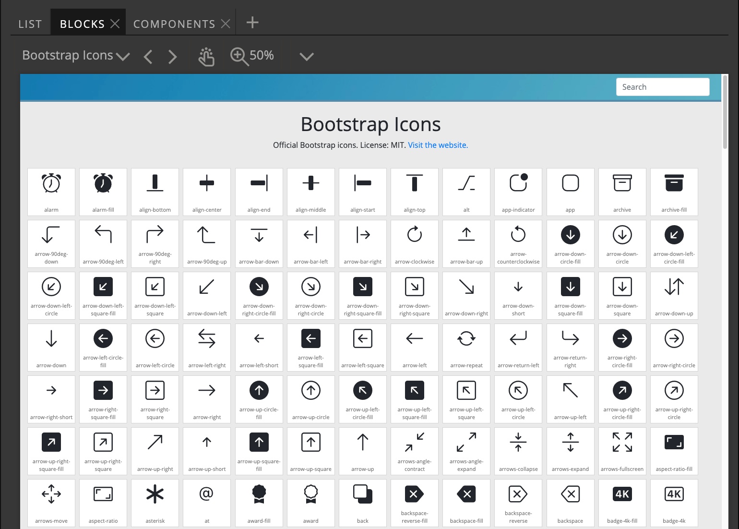Activate the hand pointer tool
The width and height of the screenshot is (739, 529).
(206, 57)
